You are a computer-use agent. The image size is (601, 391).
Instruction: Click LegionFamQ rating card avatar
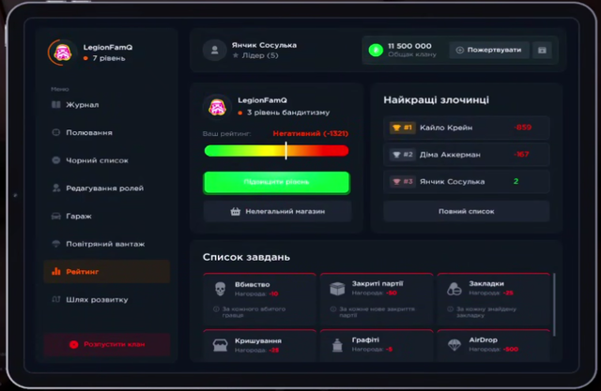tap(217, 107)
